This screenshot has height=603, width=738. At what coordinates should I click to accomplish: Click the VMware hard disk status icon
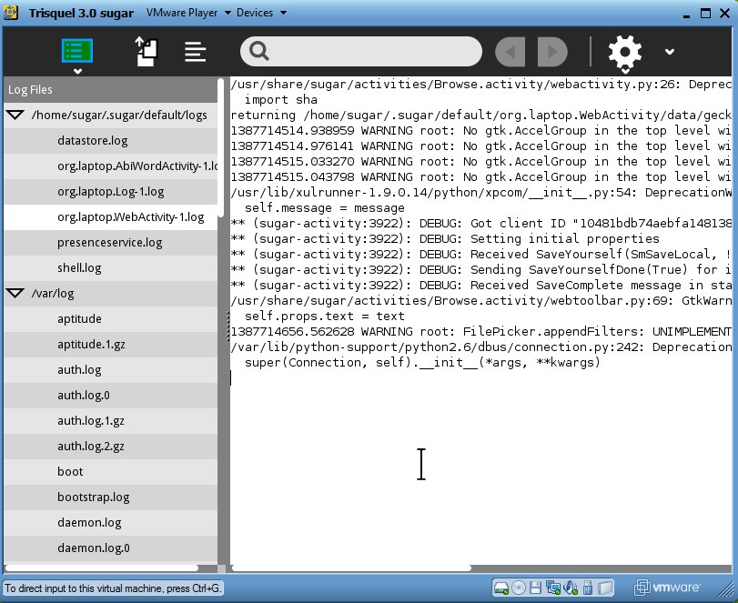click(x=500, y=588)
